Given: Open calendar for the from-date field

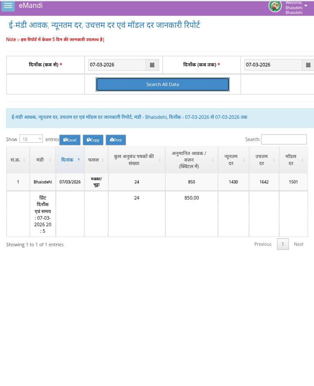Looking at the screenshot, I should 152,65.
